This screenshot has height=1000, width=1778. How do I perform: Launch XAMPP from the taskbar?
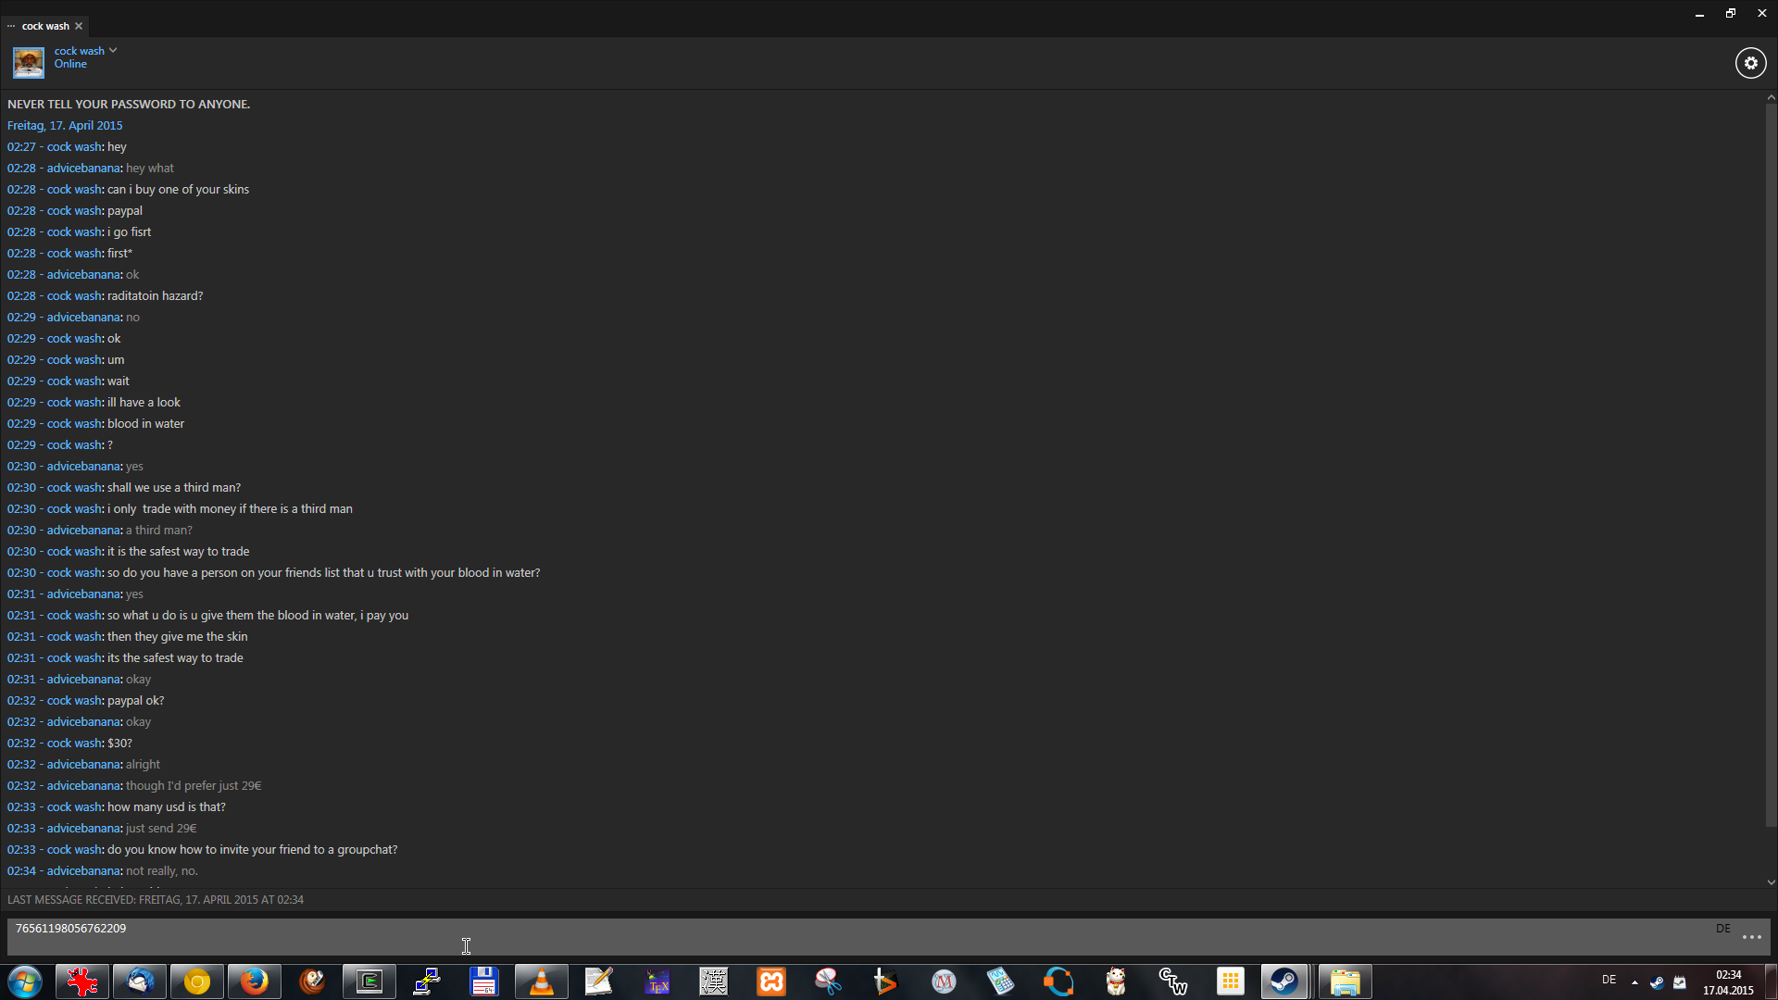tap(770, 981)
